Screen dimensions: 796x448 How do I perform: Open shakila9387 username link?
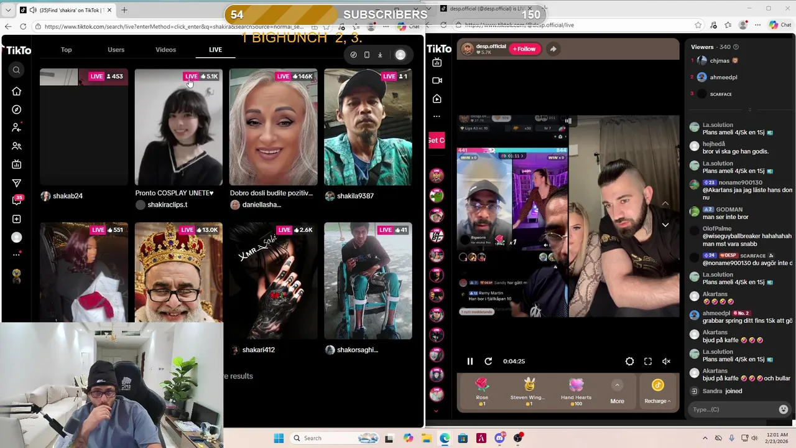(x=355, y=196)
